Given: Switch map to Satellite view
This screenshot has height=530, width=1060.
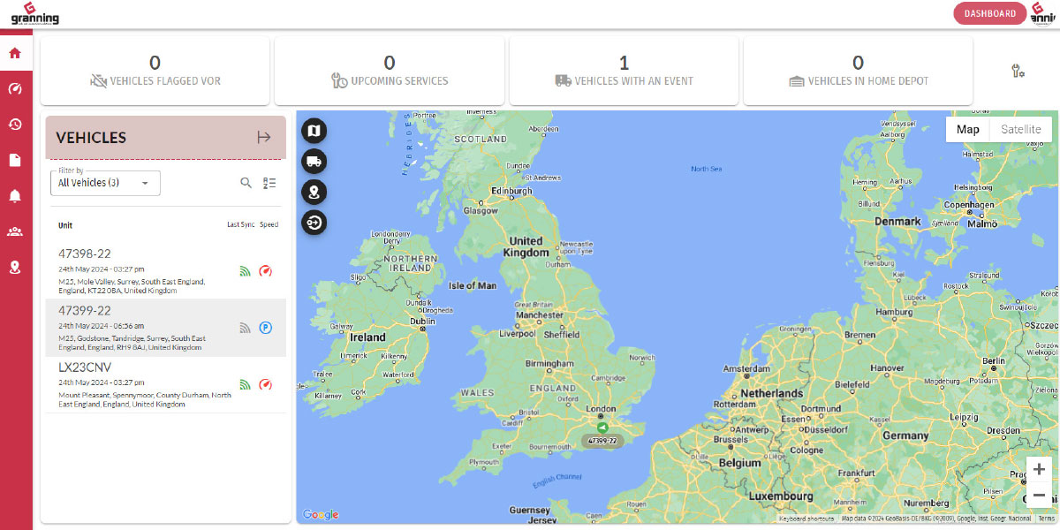Looking at the screenshot, I should (1020, 130).
